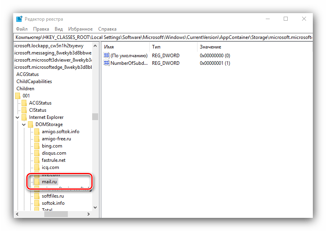Click the disqus.com folder icon

pos(37,153)
